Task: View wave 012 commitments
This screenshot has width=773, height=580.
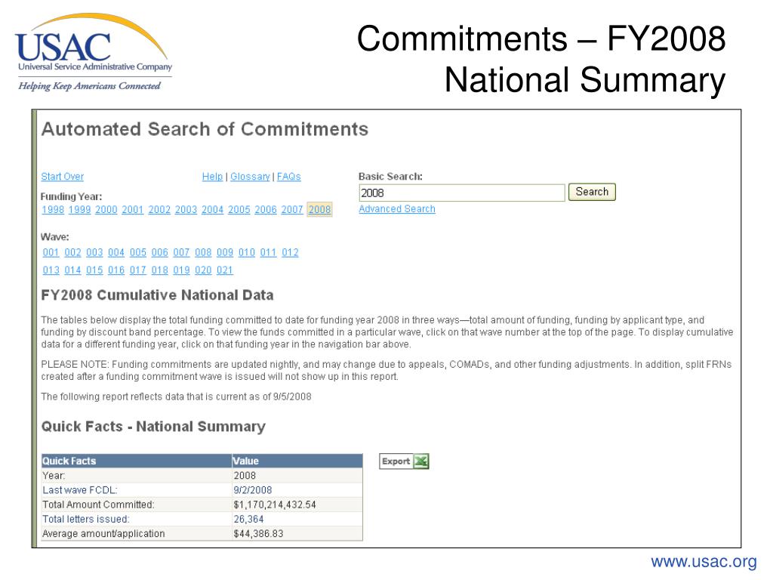Action: (291, 252)
